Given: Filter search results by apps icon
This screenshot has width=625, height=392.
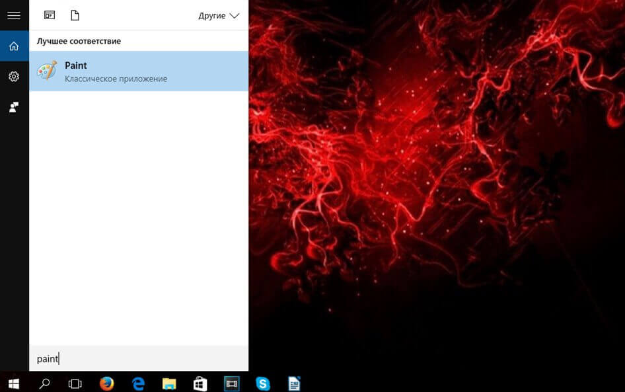Looking at the screenshot, I should [50, 15].
